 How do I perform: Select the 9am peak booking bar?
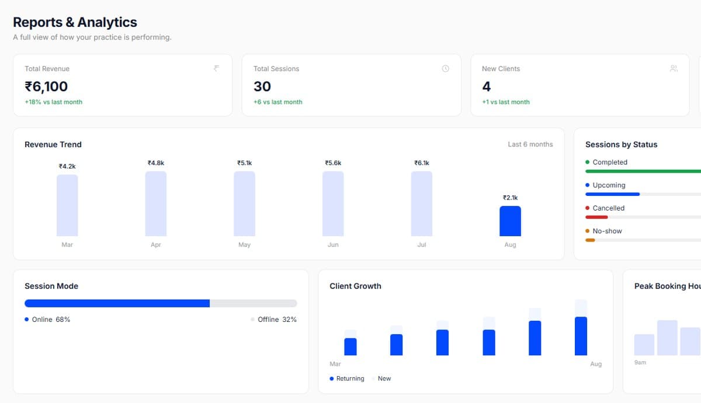coord(644,345)
